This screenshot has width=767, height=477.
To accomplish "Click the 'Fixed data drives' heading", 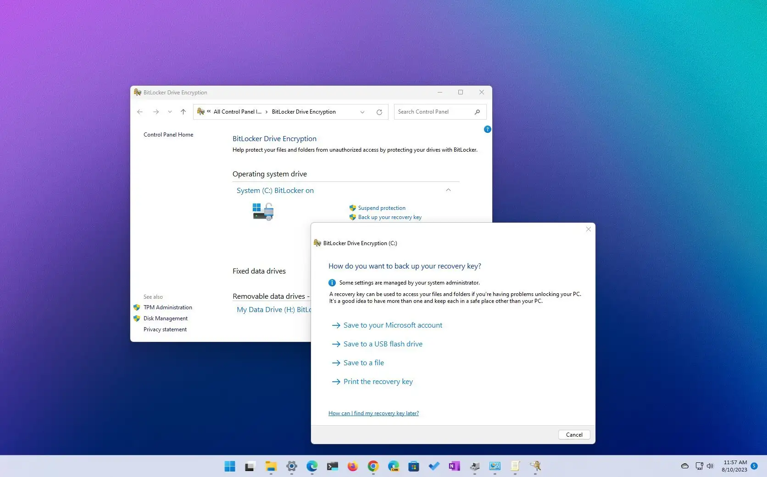I will click(259, 271).
